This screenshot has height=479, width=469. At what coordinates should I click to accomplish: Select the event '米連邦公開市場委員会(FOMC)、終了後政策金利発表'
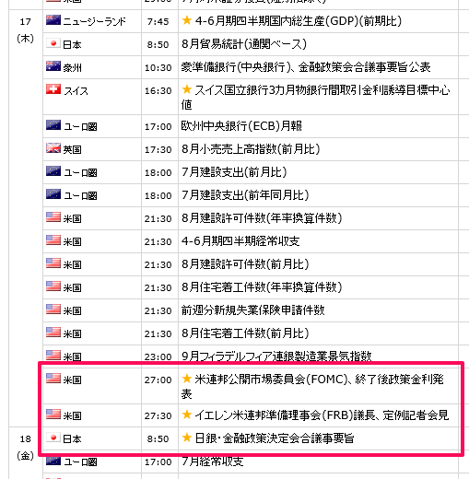pos(312,386)
